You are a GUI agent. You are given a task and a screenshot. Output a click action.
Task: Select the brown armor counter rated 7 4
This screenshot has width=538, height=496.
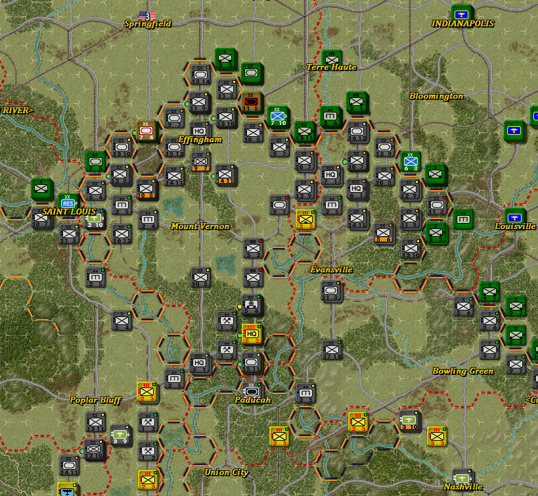146,131
